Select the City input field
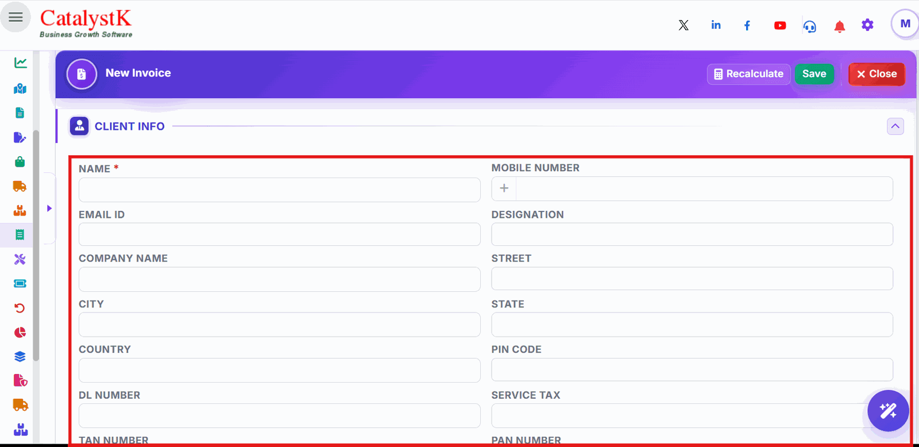 pos(279,325)
